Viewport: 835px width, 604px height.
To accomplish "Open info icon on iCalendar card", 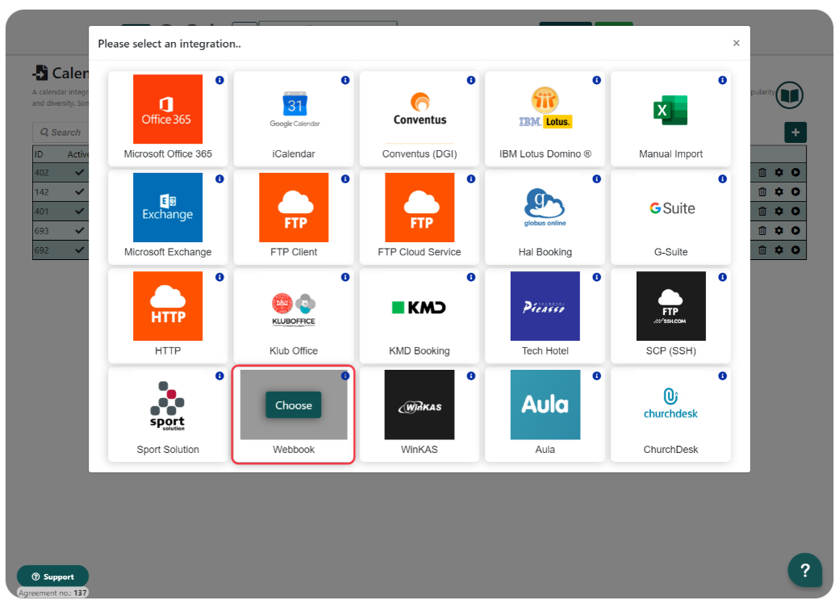I will 345,80.
